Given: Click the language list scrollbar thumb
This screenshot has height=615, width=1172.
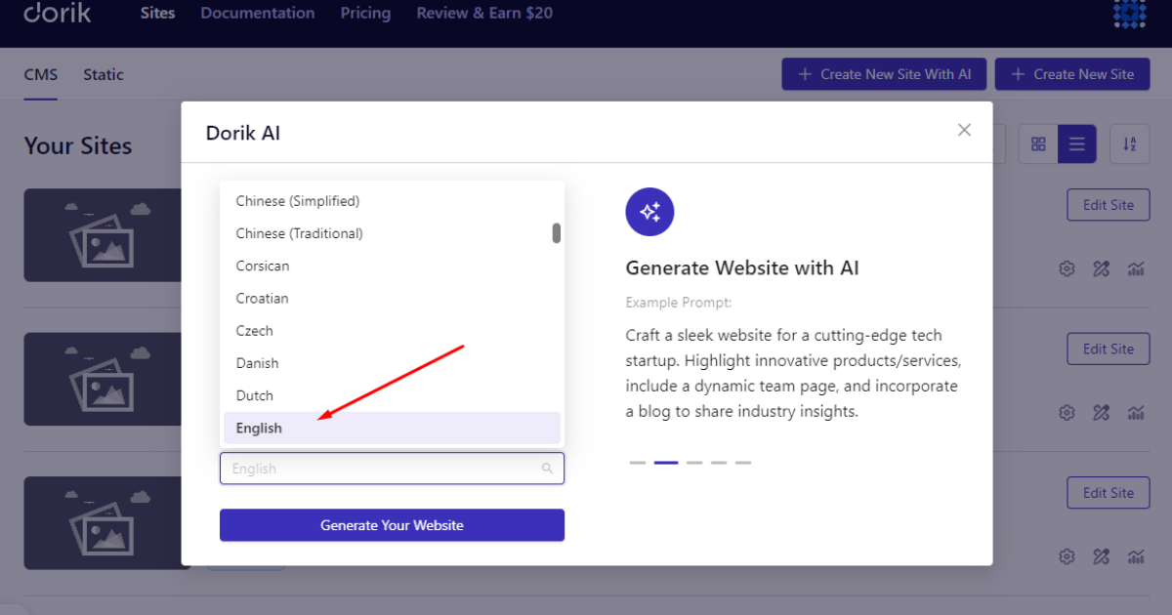Looking at the screenshot, I should pos(556,232).
